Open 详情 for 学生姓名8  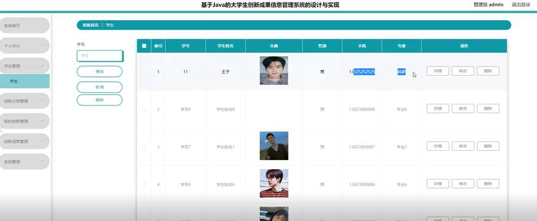pos(438,109)
